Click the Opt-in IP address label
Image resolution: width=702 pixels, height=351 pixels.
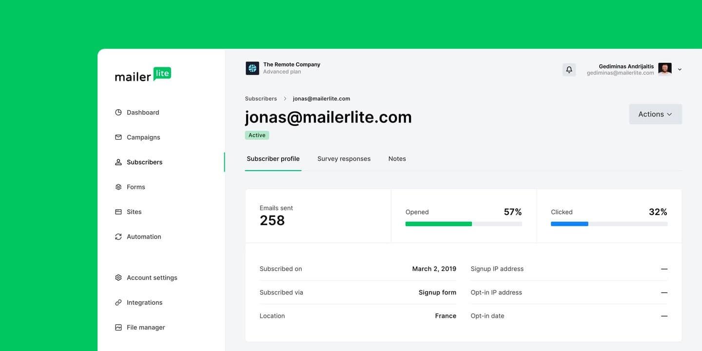click(496, 292)
